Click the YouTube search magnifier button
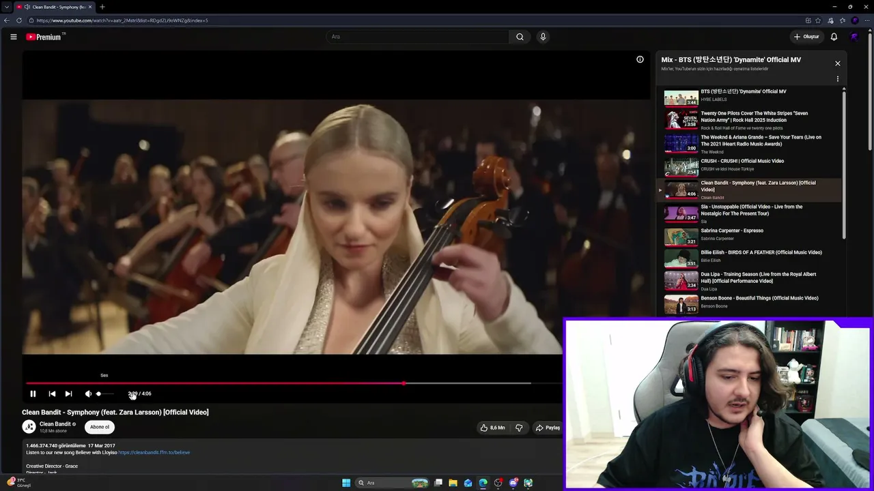Screen dimensions: 874x491 [520, 37]
